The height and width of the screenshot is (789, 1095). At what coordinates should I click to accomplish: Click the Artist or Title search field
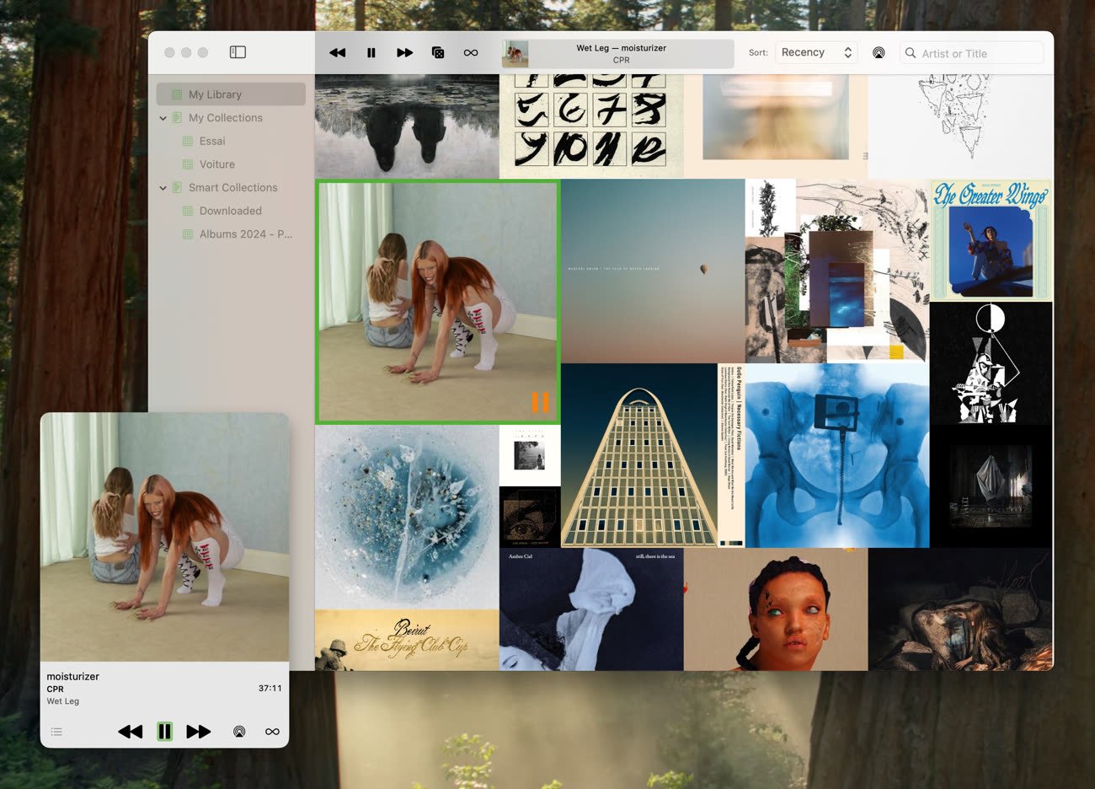pos(972,53)
